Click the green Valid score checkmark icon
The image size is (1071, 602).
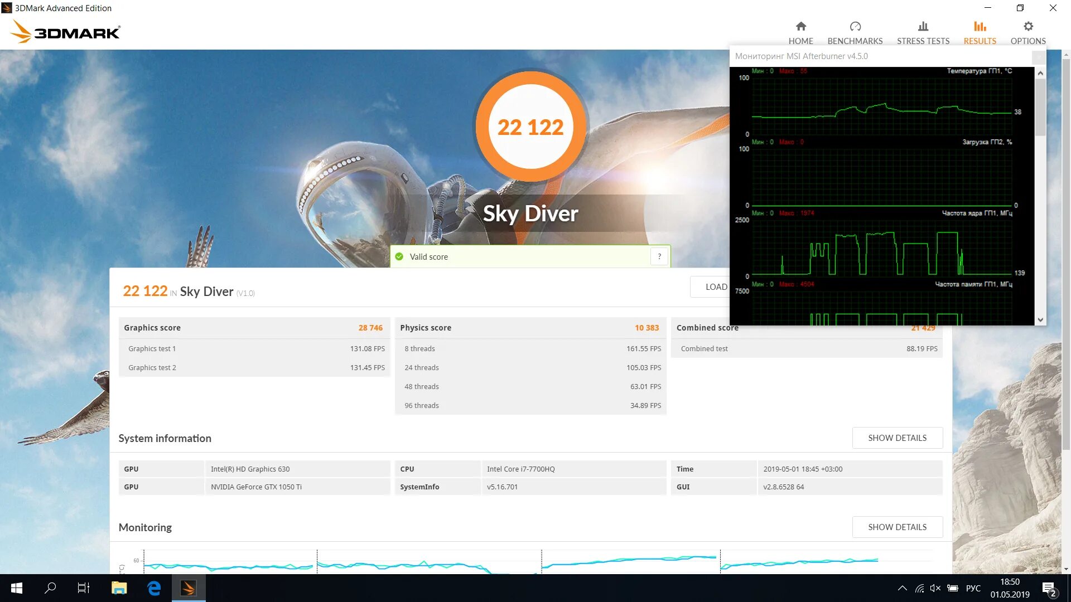point(399,256)
